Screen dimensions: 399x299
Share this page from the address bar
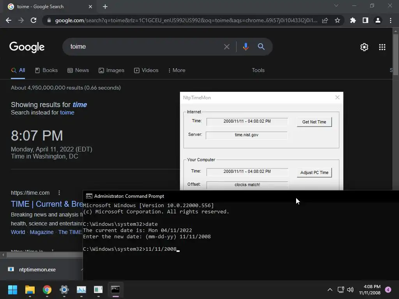coord(325,20)
